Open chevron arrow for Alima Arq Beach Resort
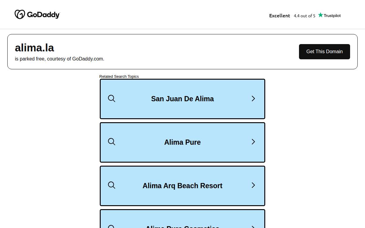This screenshot has width=365, height=228. pos(253,185)
